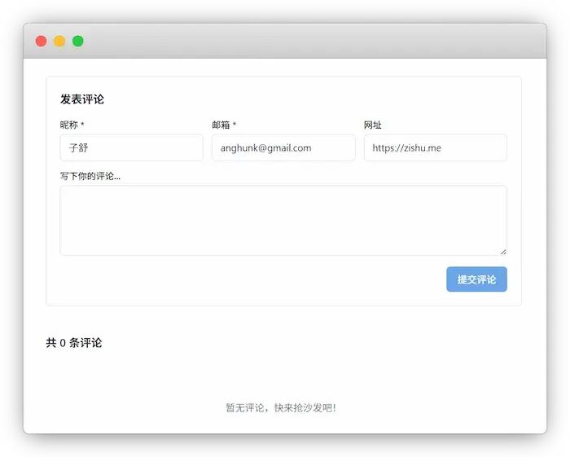This screenshot has width=570, height=457.
Task: Submit the comment with 提交评论 button
Action: coord(476,279)
